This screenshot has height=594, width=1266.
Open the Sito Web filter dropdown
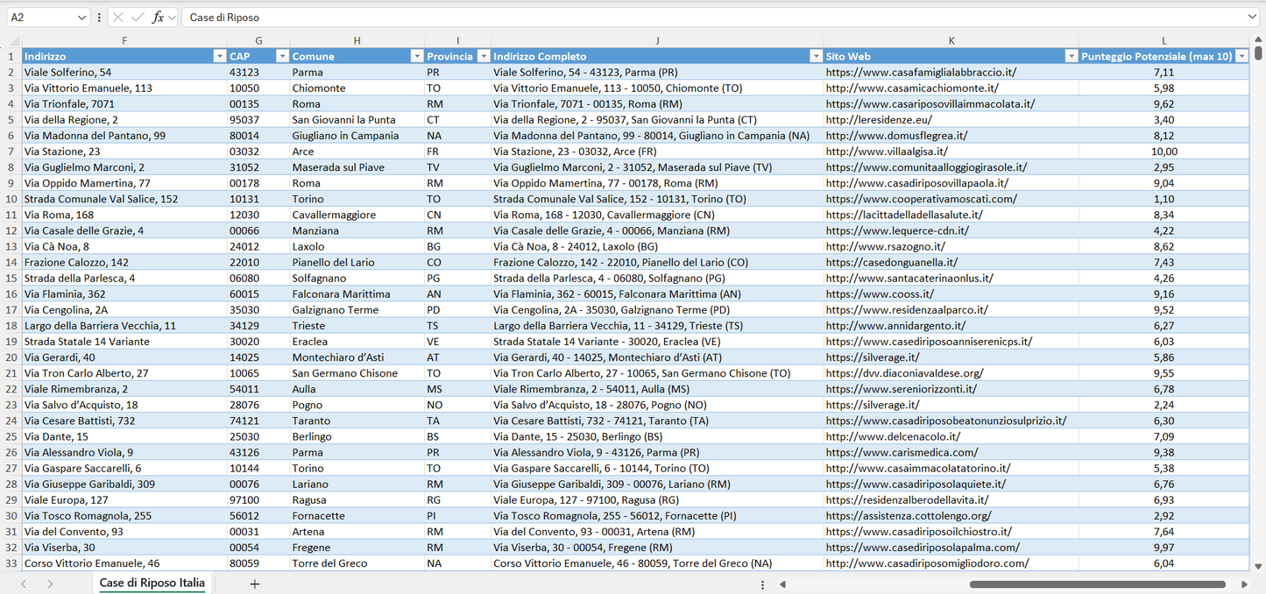(1071, 56)
